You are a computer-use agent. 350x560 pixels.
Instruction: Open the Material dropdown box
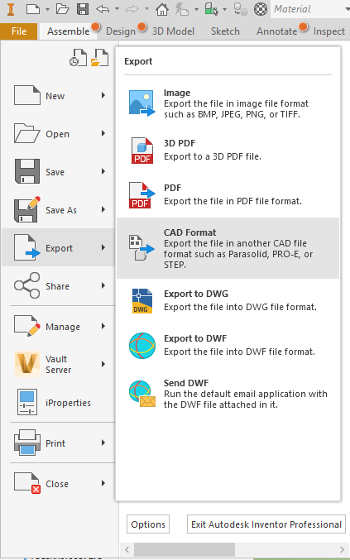point(310,9)
